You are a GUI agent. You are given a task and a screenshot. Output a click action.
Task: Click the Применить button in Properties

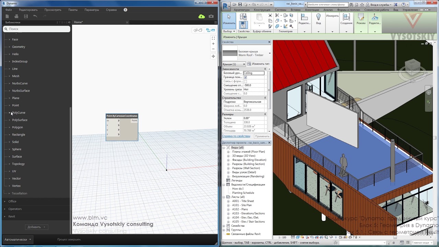point(262,136)
